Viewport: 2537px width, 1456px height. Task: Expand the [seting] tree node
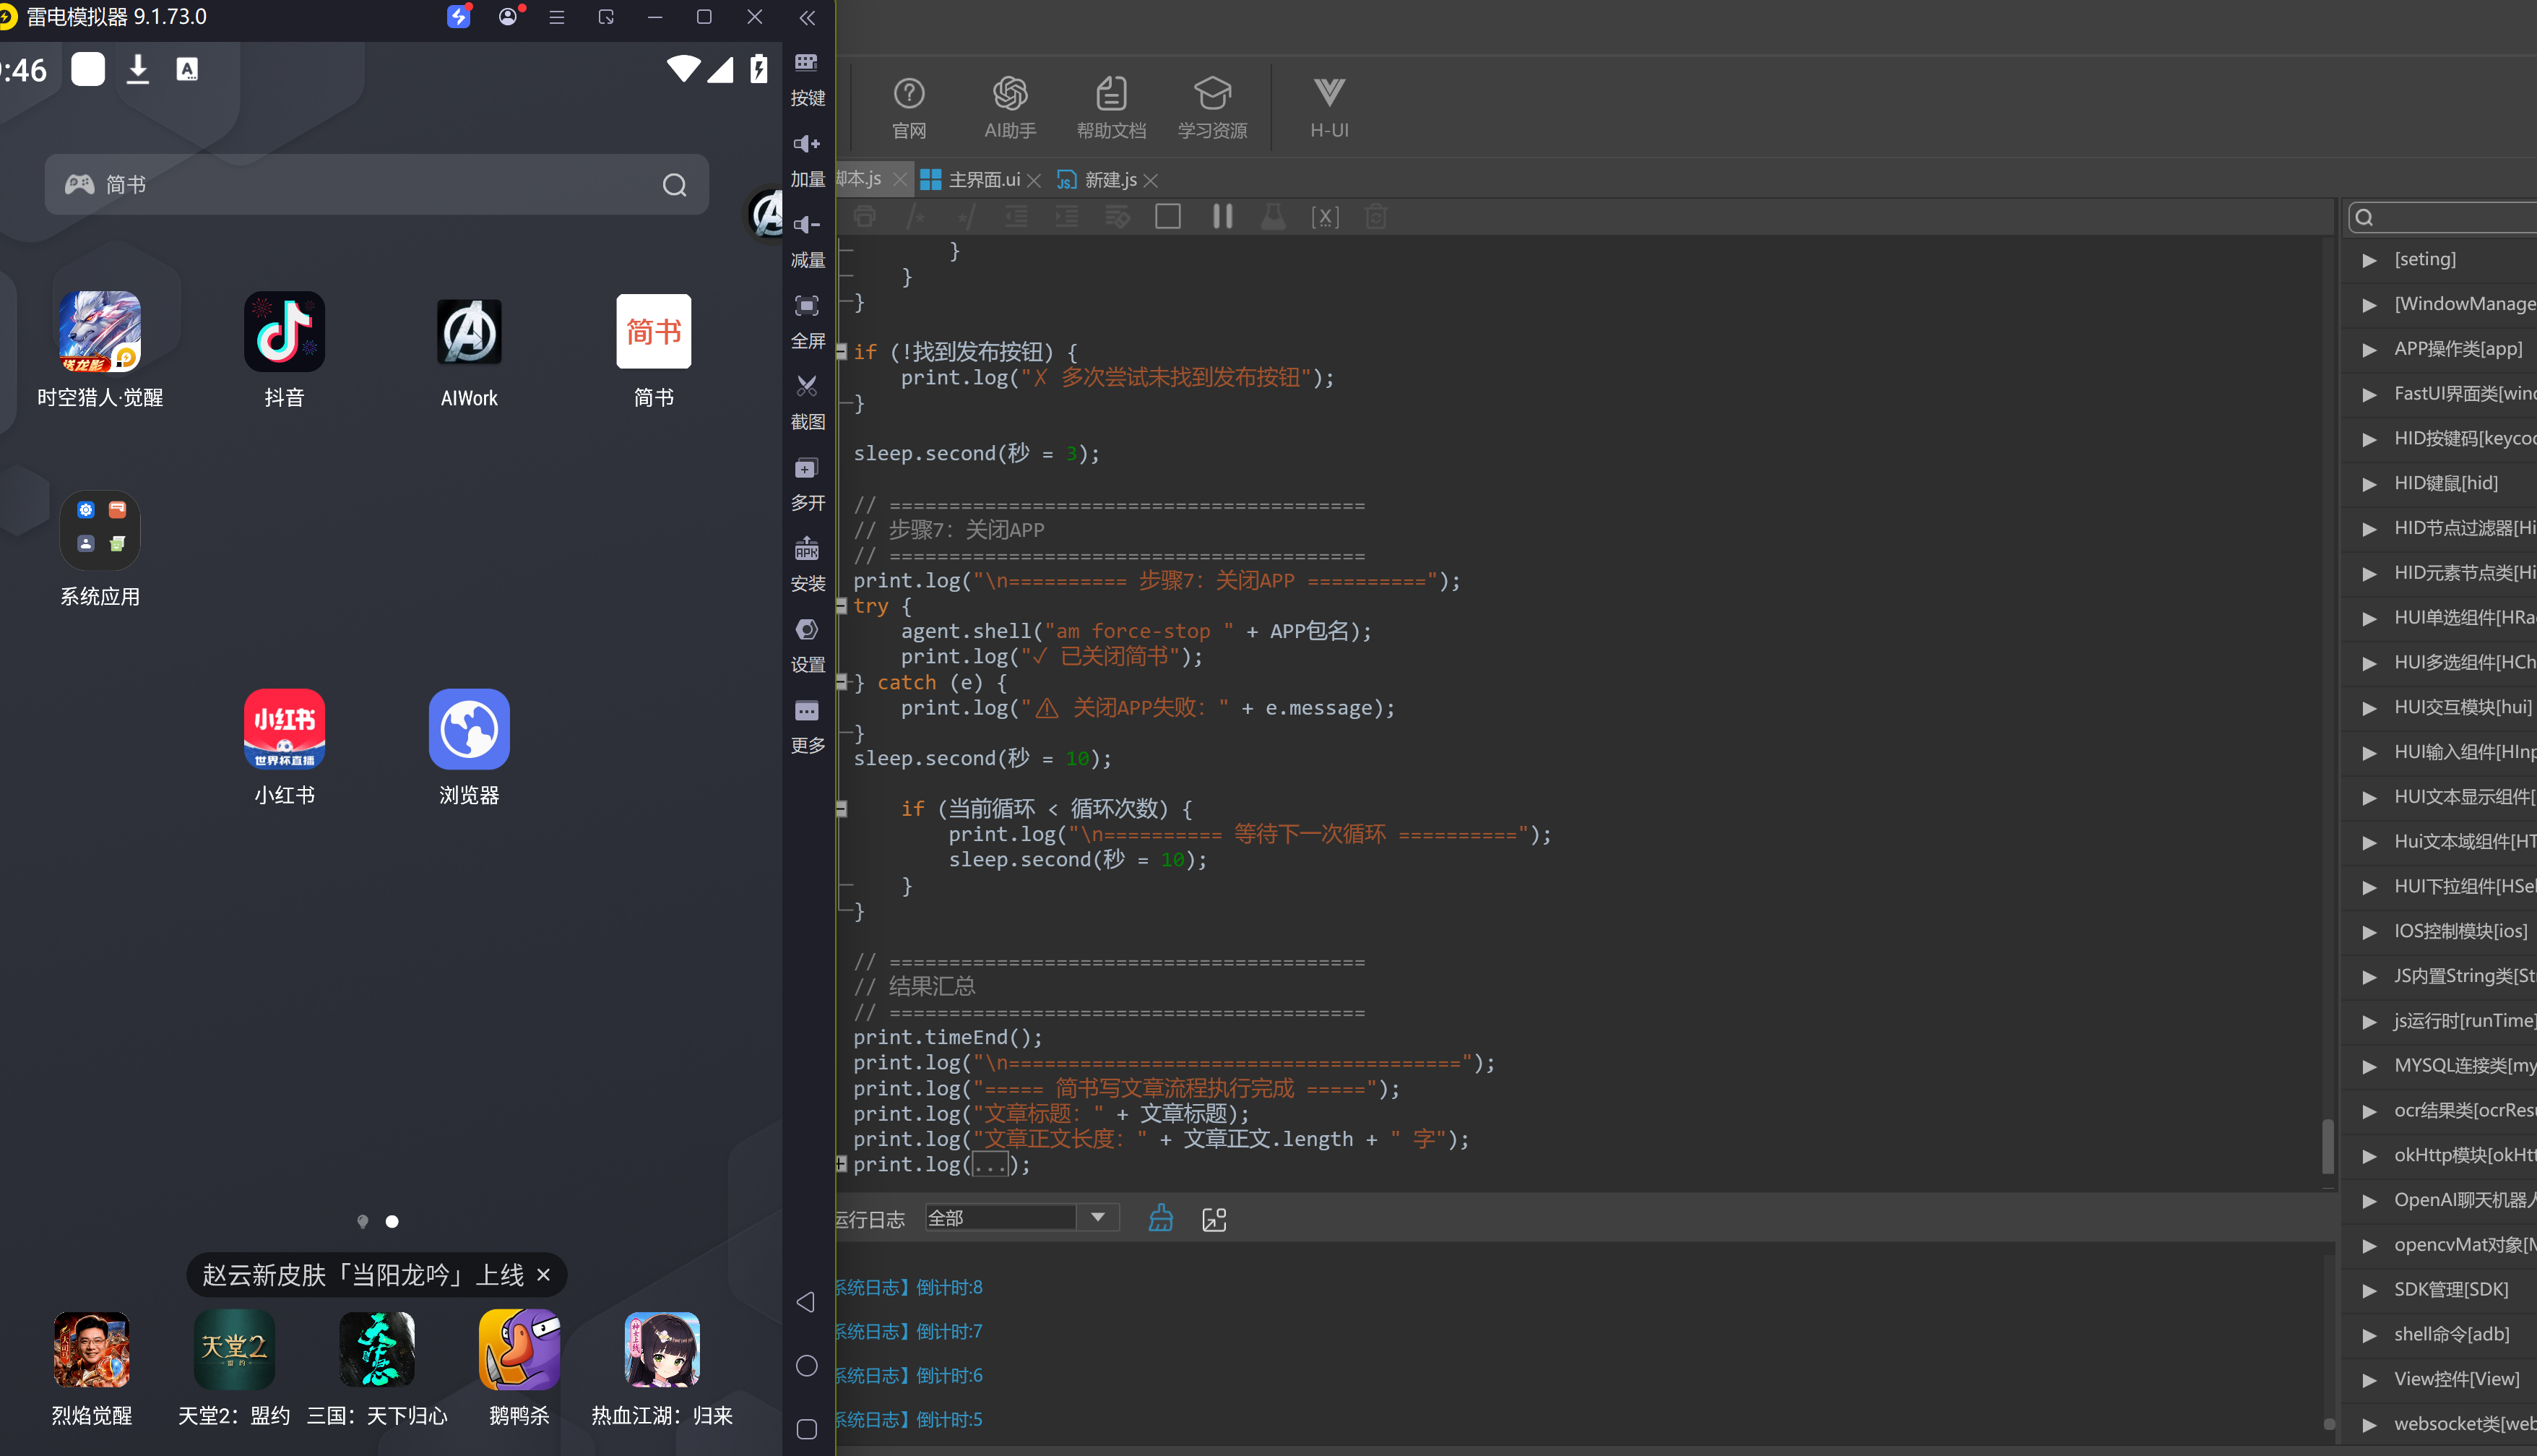coord(2369,260)
